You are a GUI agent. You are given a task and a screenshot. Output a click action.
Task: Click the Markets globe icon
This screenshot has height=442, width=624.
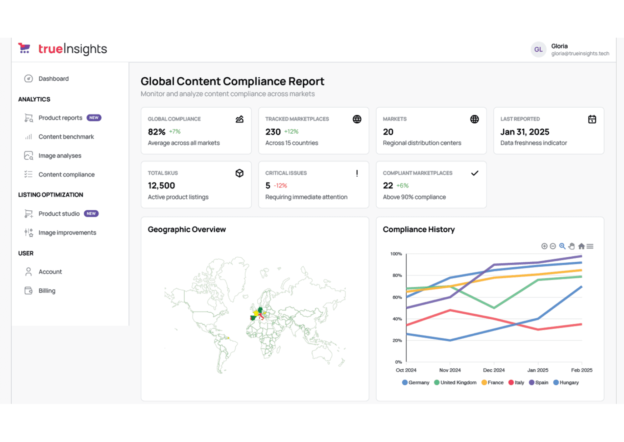474,119
